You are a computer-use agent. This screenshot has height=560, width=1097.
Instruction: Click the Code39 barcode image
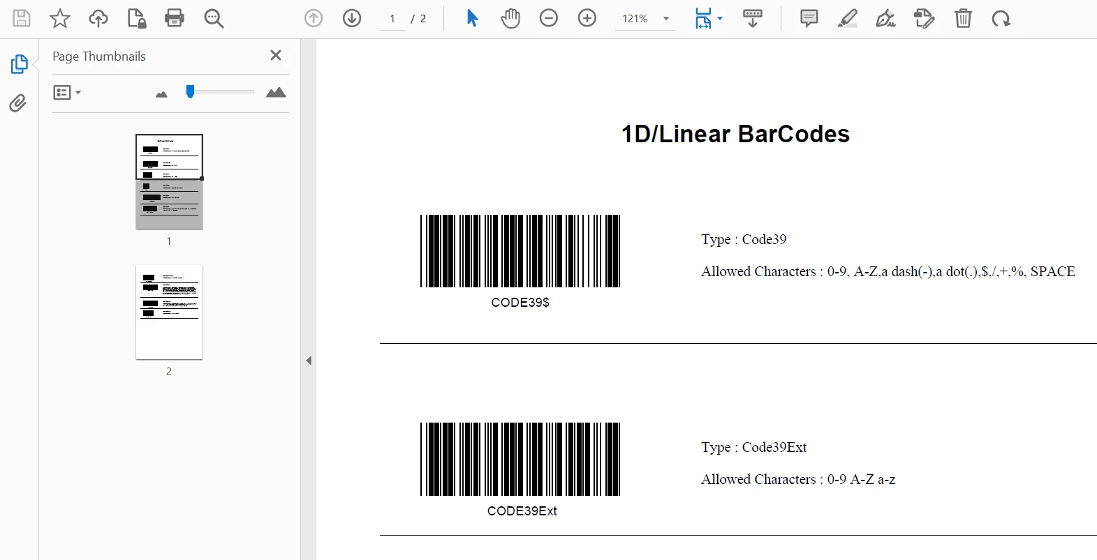(x=520, y=251)
